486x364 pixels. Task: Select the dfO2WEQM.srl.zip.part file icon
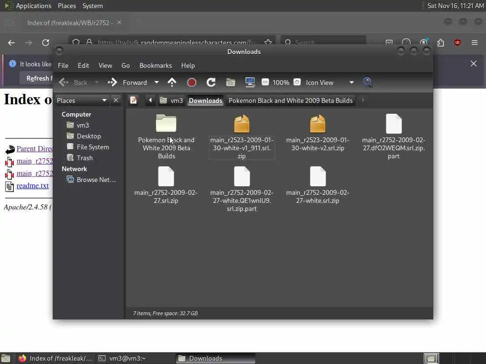coord(393,124)
